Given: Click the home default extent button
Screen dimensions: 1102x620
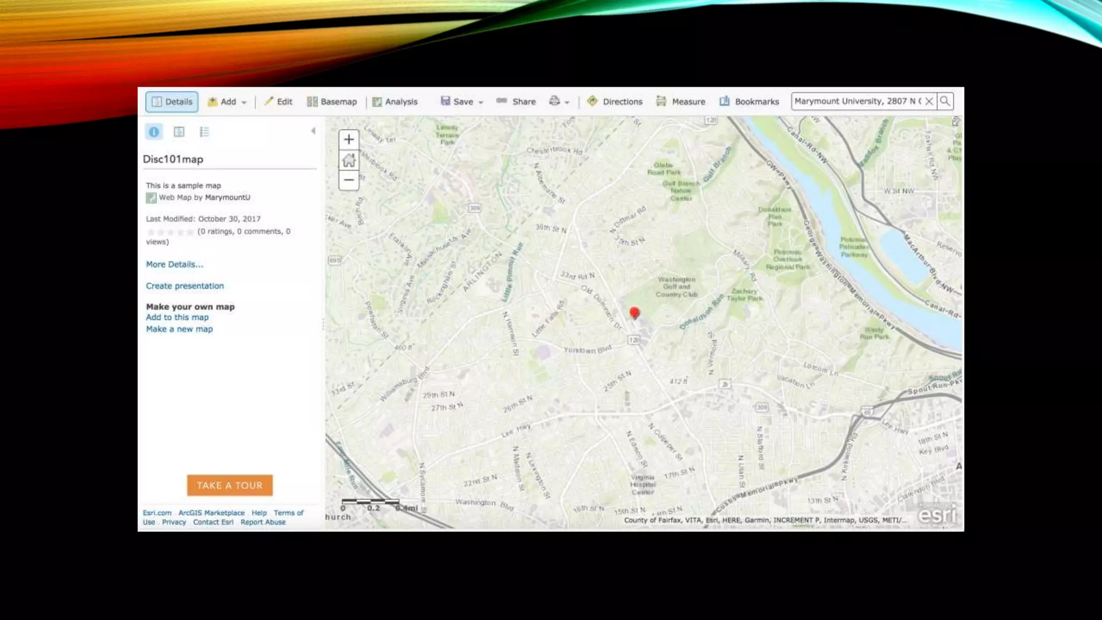Looking at the screenshot, I should [349, 160].
